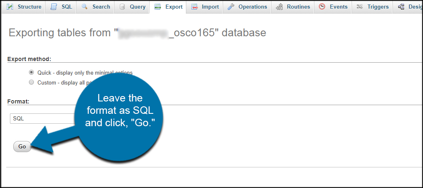
Task: Click the Go button
Action: point(22,146)
